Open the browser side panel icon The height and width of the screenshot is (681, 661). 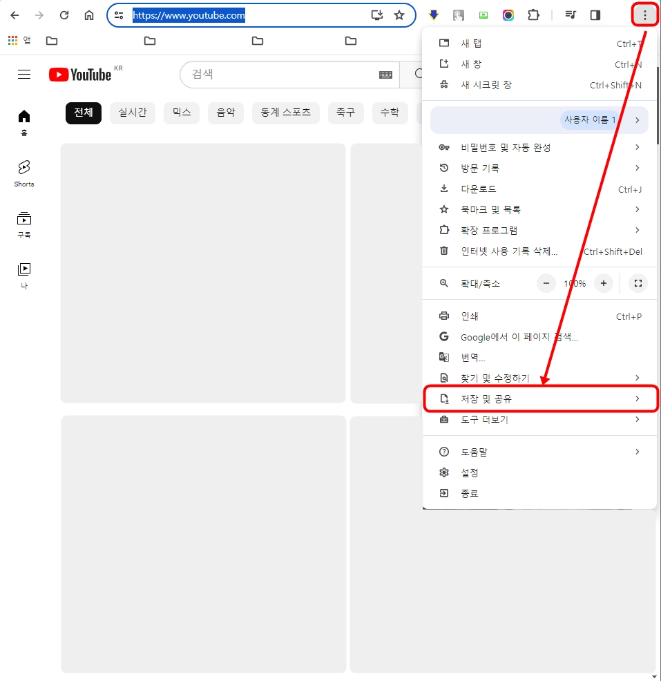pos(595,15)
